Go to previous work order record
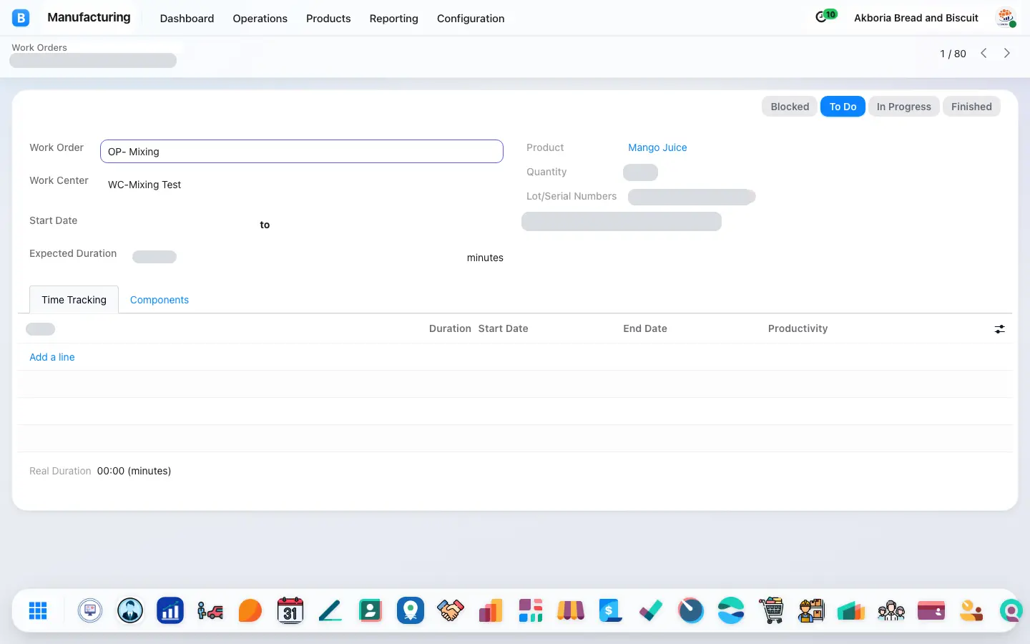Image resolution: width=1030 pixels, height=644 pixels. pyautogui.click(x=984, y=53)
